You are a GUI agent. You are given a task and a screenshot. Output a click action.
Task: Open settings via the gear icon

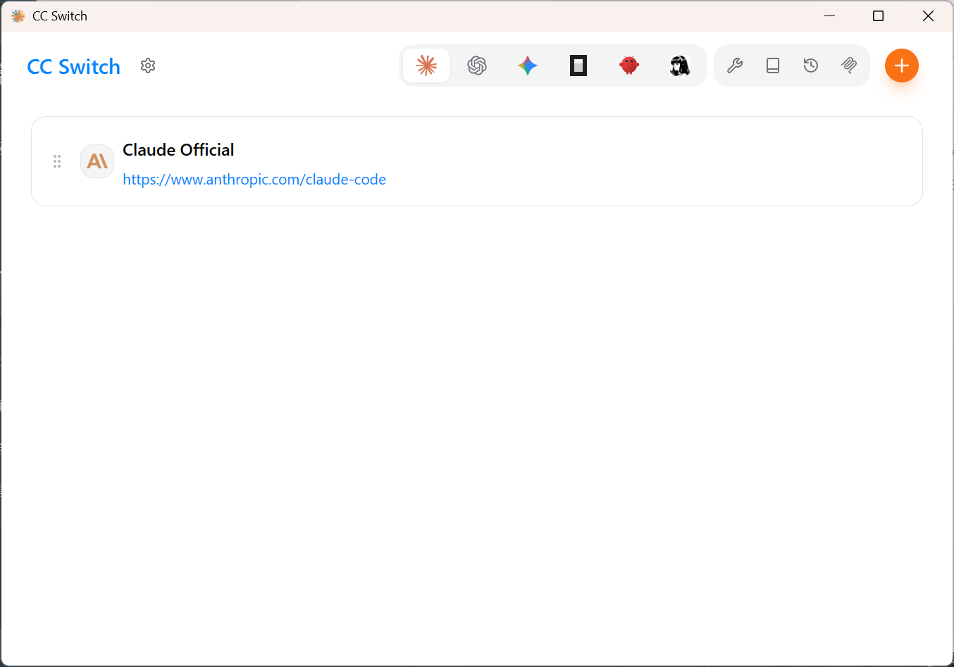(148, 66)
